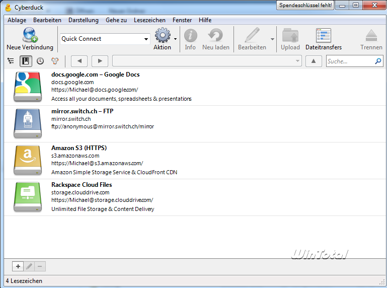This screenshot has height=288, width=387.
Task: Click the s3.amazonaws.com hostname text
Action: (75, 156)
